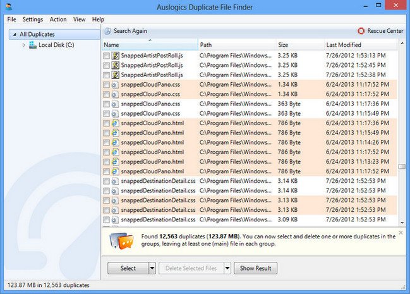Click the Search Again magnifier icon
This screenshot has height=294, width=410.
click(x=108, y=31)
